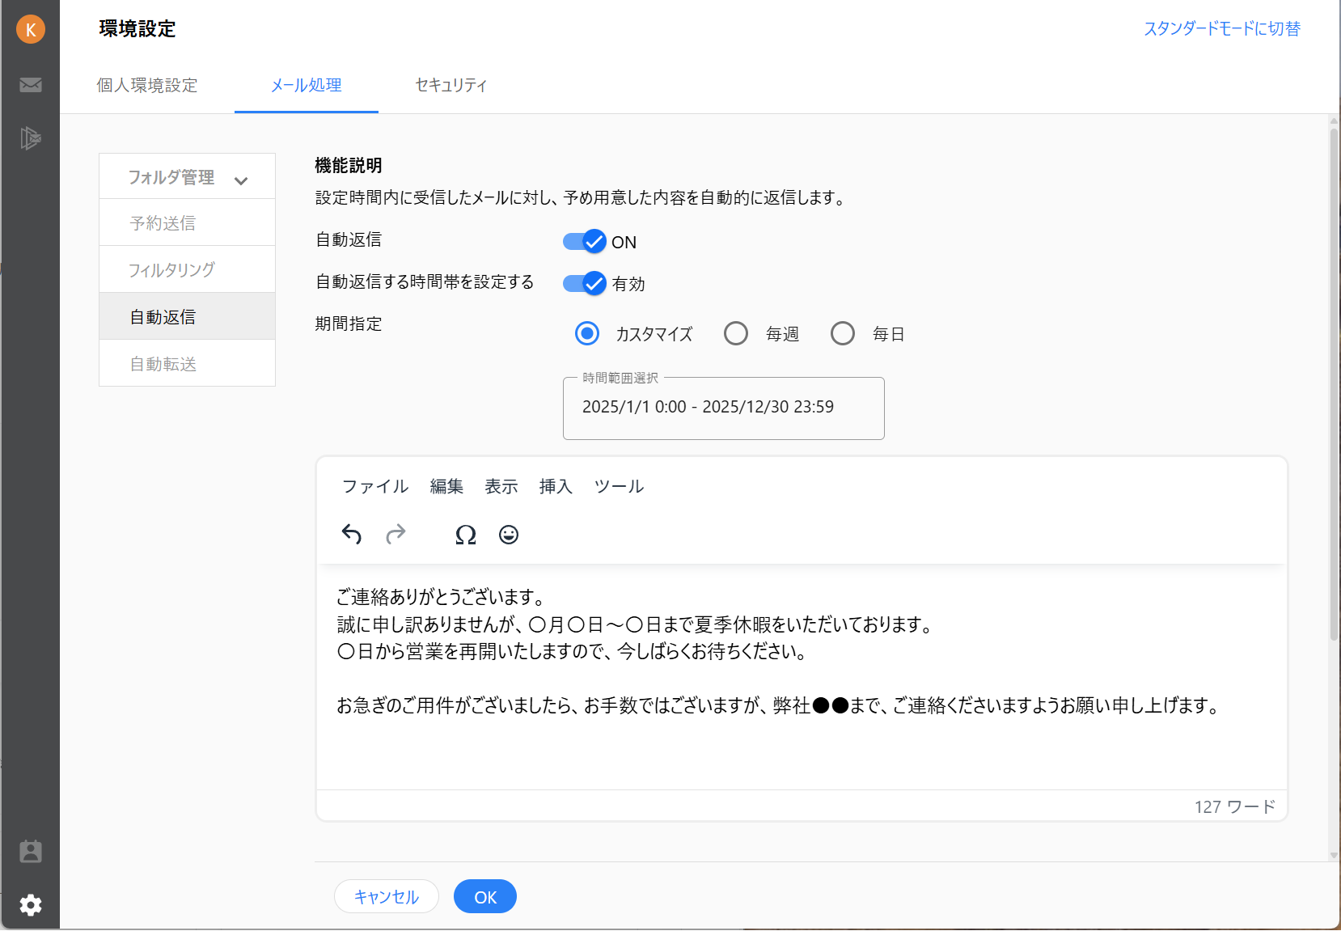Toggle the 自動返信 ON switch
This screenshot has width=1341, height=931.
(x=585, y=241)
